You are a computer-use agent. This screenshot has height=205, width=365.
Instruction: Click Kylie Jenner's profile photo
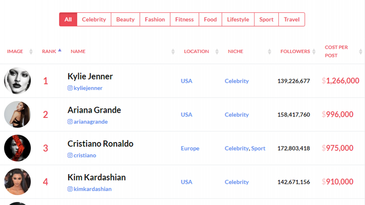click(18, 80)
